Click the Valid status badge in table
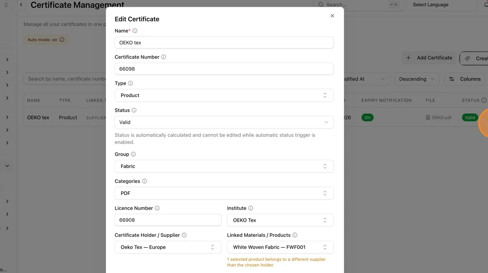The image size is (488, 273). click(470, 117)
